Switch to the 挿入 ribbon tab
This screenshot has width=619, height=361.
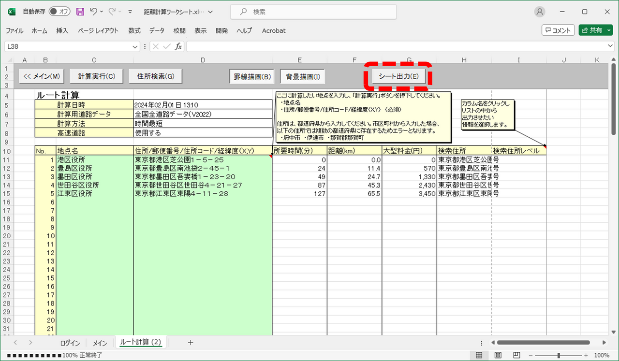point(62,30)
